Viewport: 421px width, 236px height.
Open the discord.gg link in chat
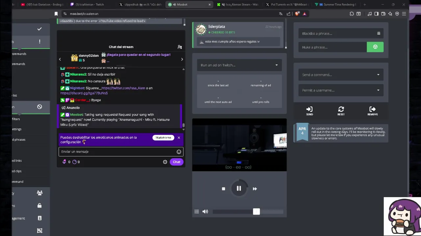point(84,93)
